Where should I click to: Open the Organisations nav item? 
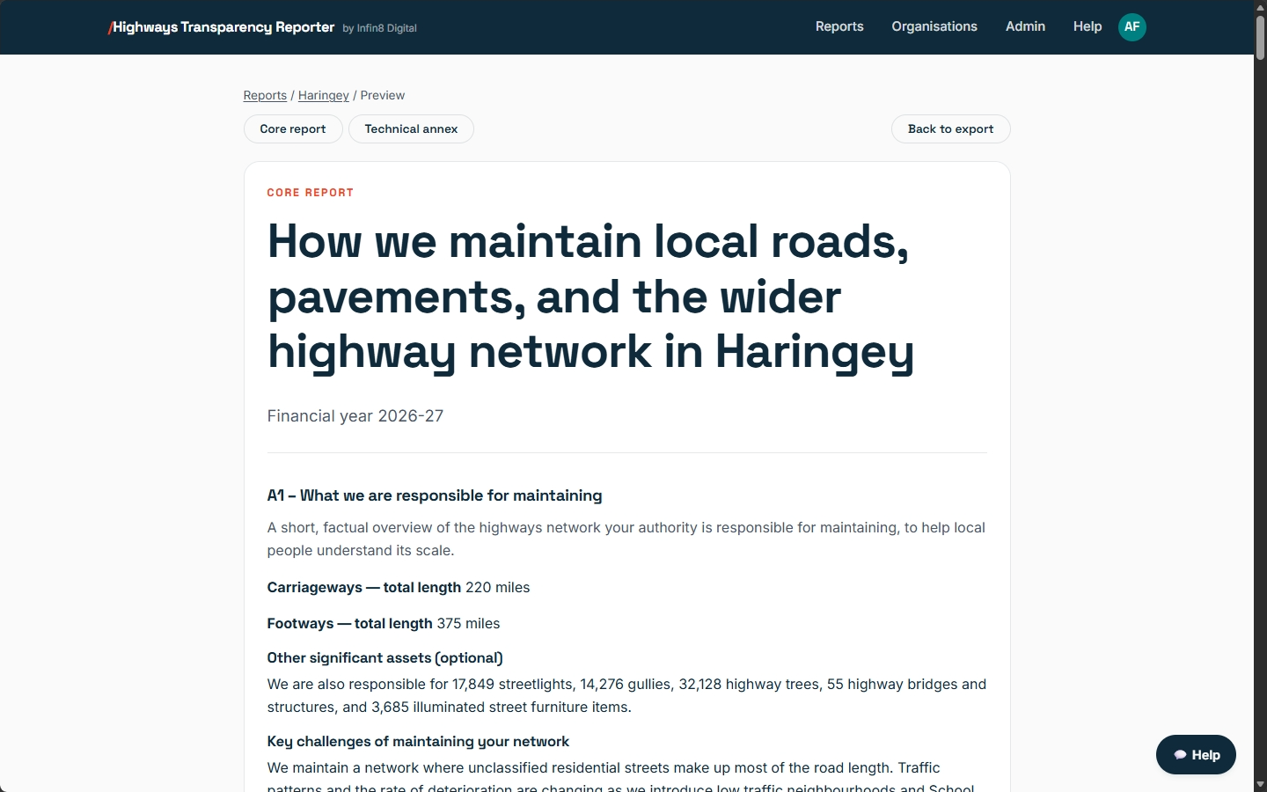click(x=934, y=26)
